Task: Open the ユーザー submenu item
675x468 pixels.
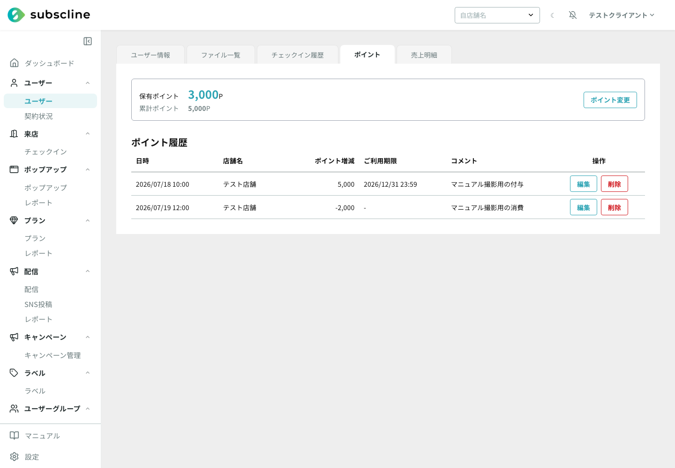Action: 50,101
